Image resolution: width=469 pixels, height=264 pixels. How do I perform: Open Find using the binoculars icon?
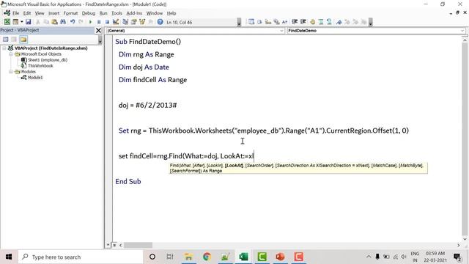click(63, 22)
